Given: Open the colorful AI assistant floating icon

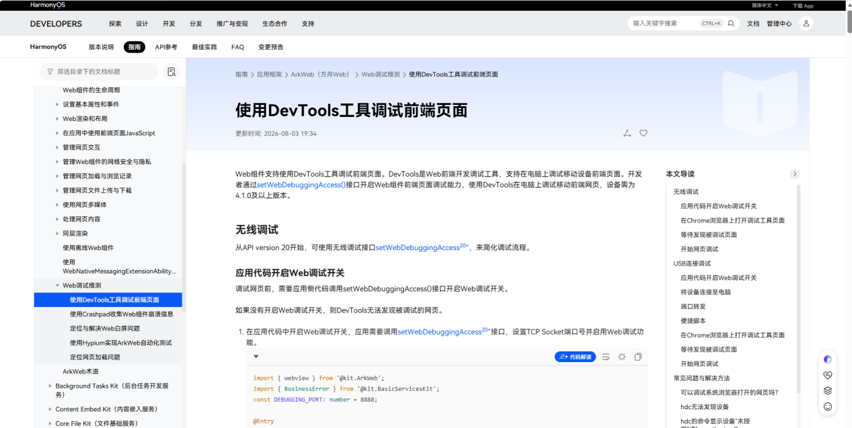Looking at the screenshot, I should [828, 359].
